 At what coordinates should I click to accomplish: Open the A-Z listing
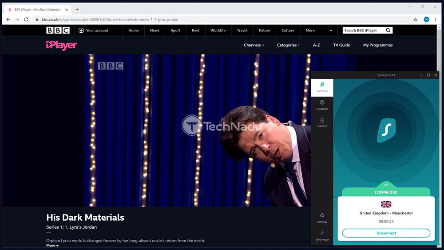coord(316,45)
